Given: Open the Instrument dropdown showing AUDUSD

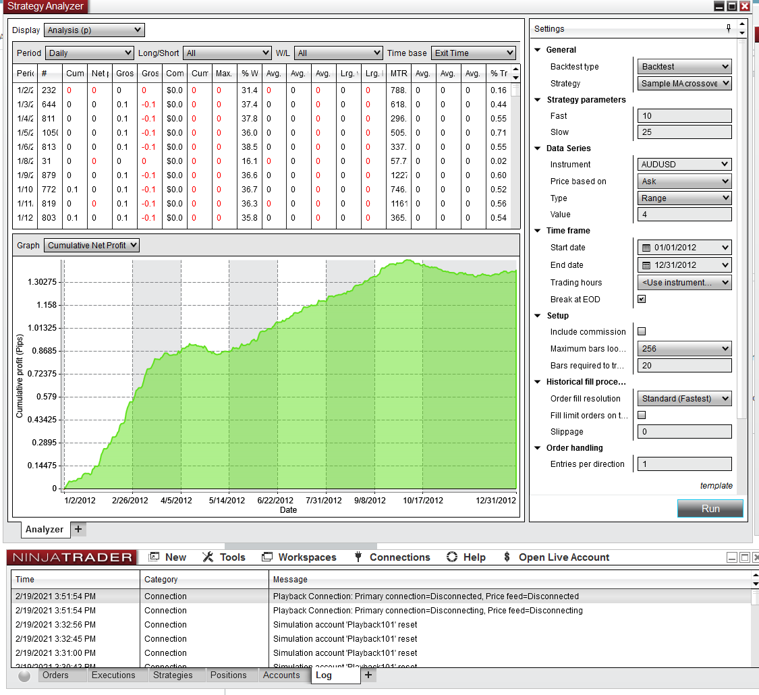Looking at the screenshot, I should point(684,164).
